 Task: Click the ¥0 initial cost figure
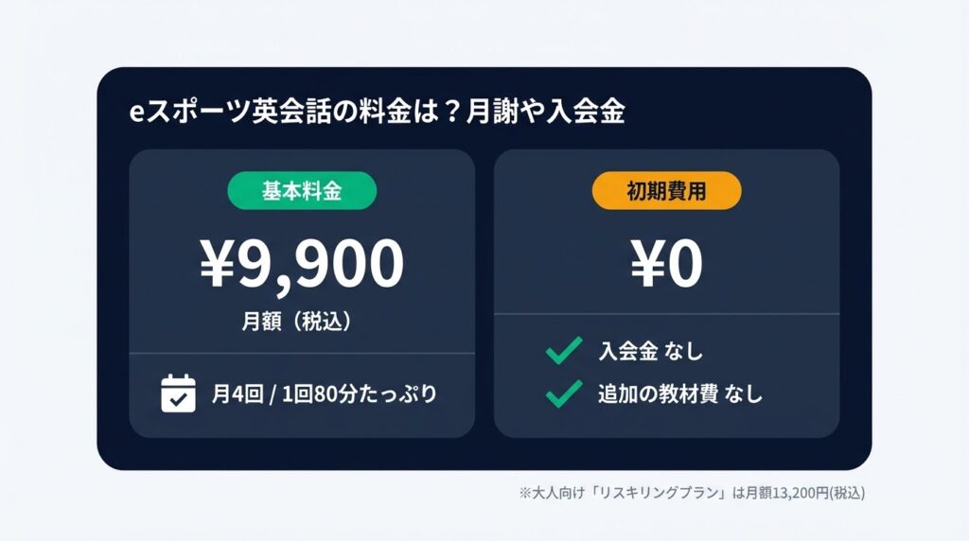(666, 264)
